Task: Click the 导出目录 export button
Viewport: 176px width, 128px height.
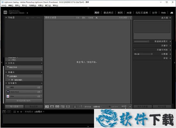Action: 33,107
